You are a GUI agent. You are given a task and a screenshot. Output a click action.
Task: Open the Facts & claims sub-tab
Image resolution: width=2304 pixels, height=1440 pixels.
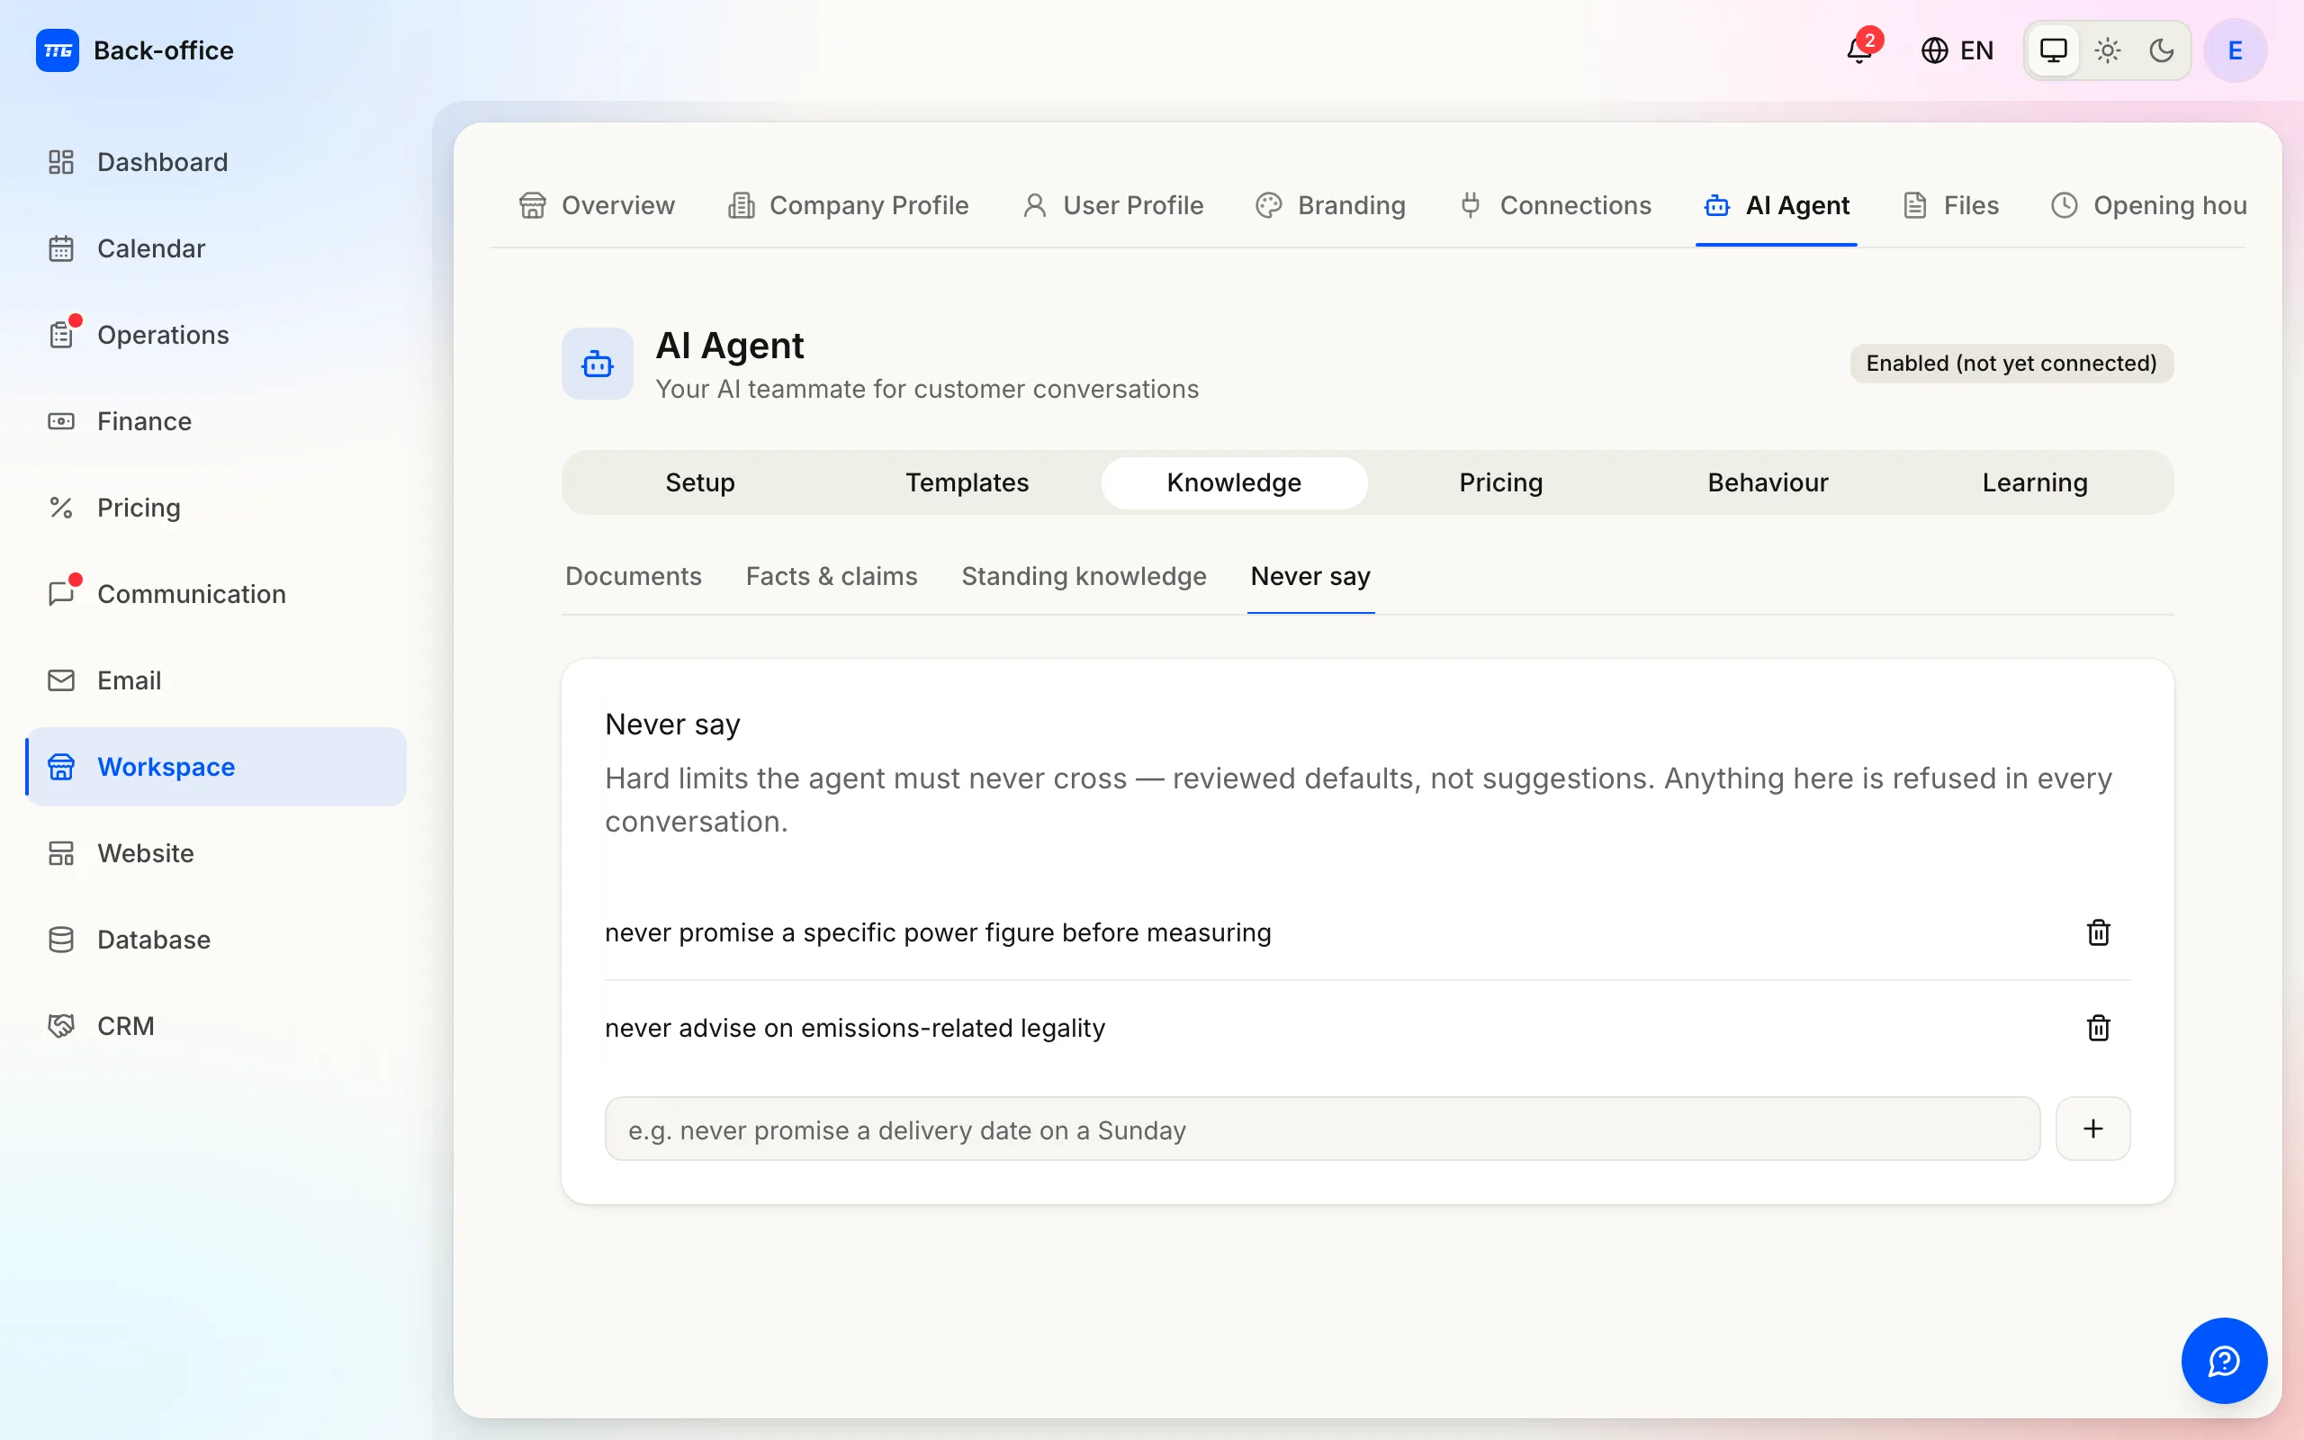(x=832, y=577)
